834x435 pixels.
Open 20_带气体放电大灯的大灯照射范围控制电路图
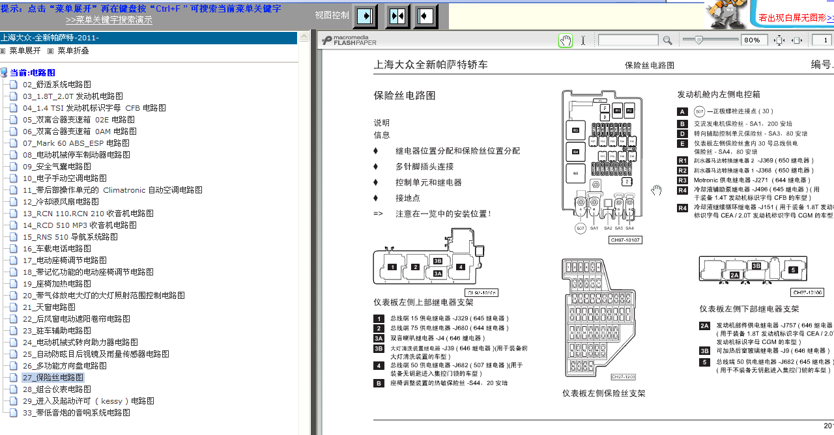click(x=104, y=296)
